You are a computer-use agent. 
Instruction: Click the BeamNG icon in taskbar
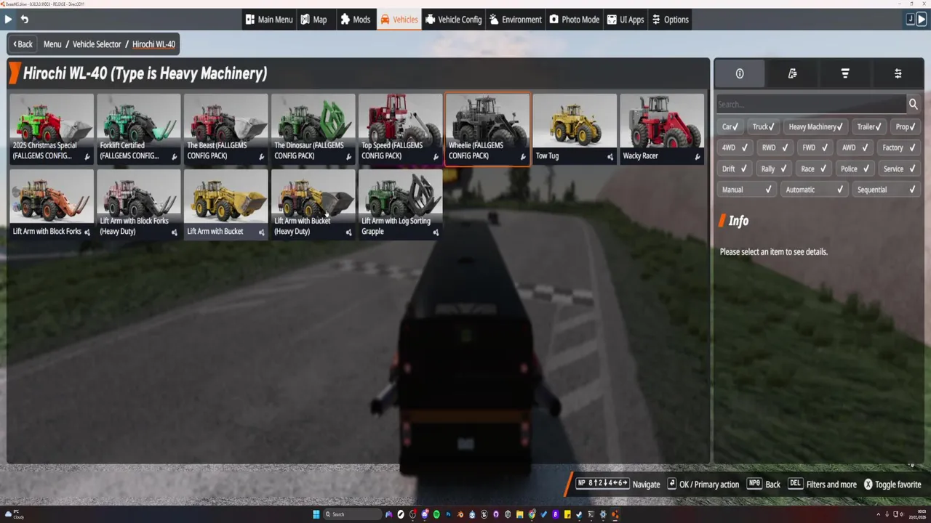click(x=615, y=514)
